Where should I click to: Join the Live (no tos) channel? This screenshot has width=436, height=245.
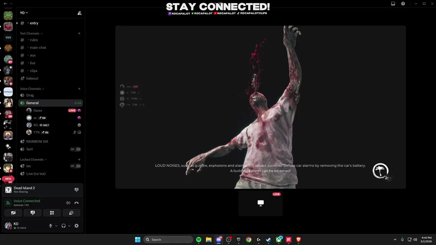[50, 174]
